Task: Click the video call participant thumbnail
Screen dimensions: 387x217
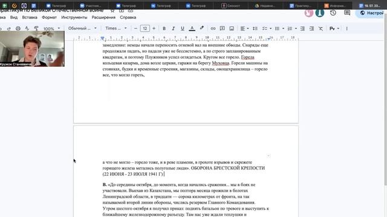Action: (32, 49)
